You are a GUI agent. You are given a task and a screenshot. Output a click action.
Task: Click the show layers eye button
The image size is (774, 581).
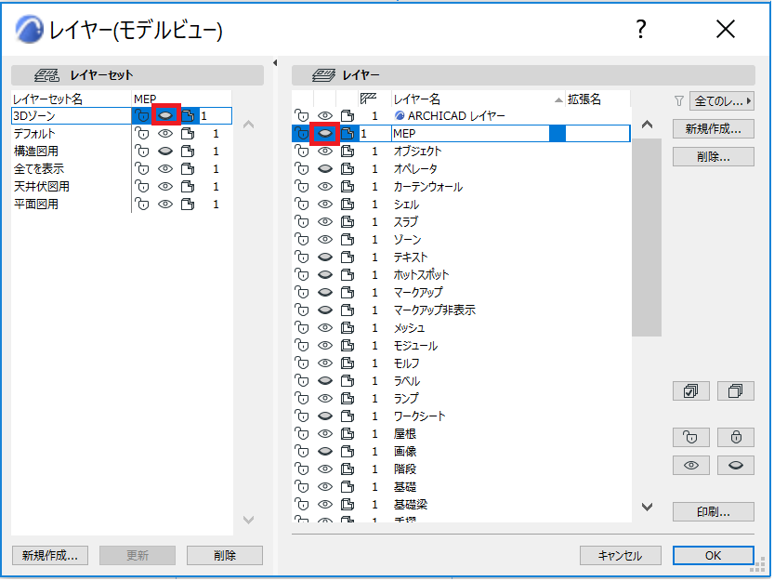691,466
